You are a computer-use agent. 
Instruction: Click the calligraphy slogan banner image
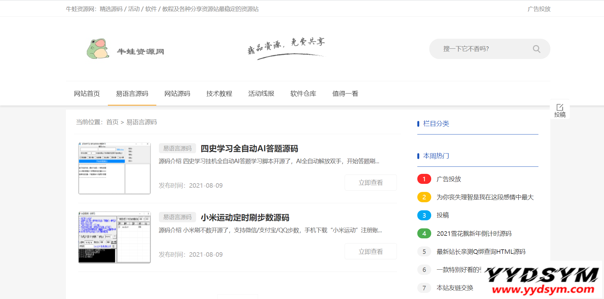286,48
